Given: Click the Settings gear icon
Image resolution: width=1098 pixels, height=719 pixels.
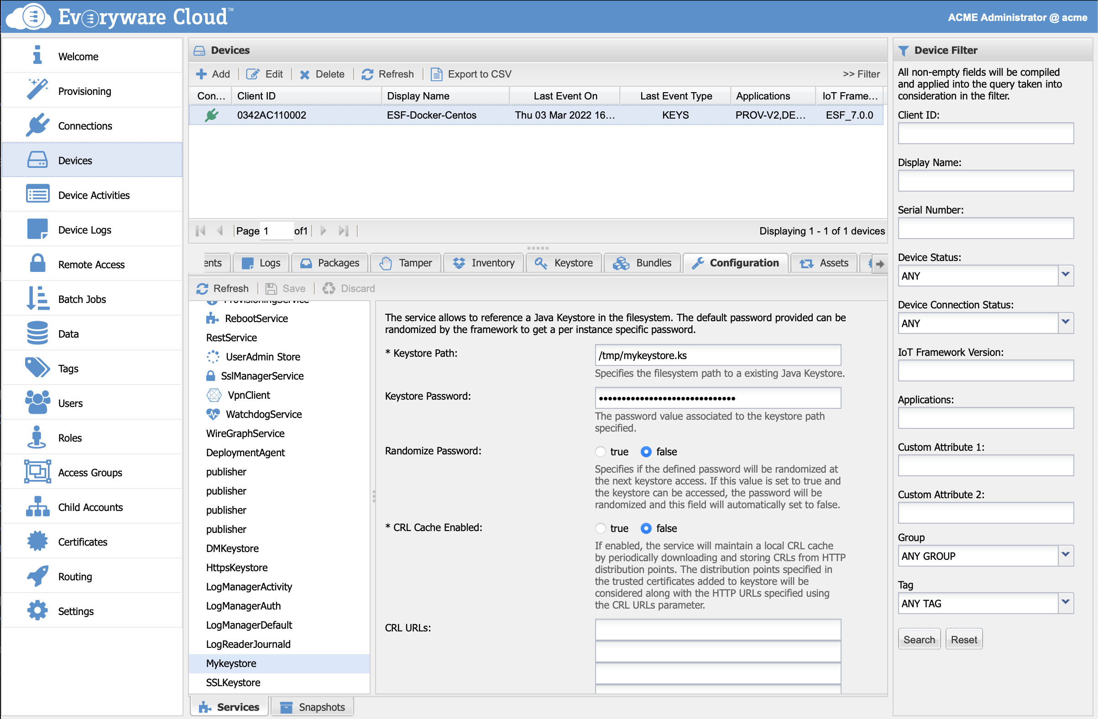Looking at the screenshot, I should tap(37, 610).
